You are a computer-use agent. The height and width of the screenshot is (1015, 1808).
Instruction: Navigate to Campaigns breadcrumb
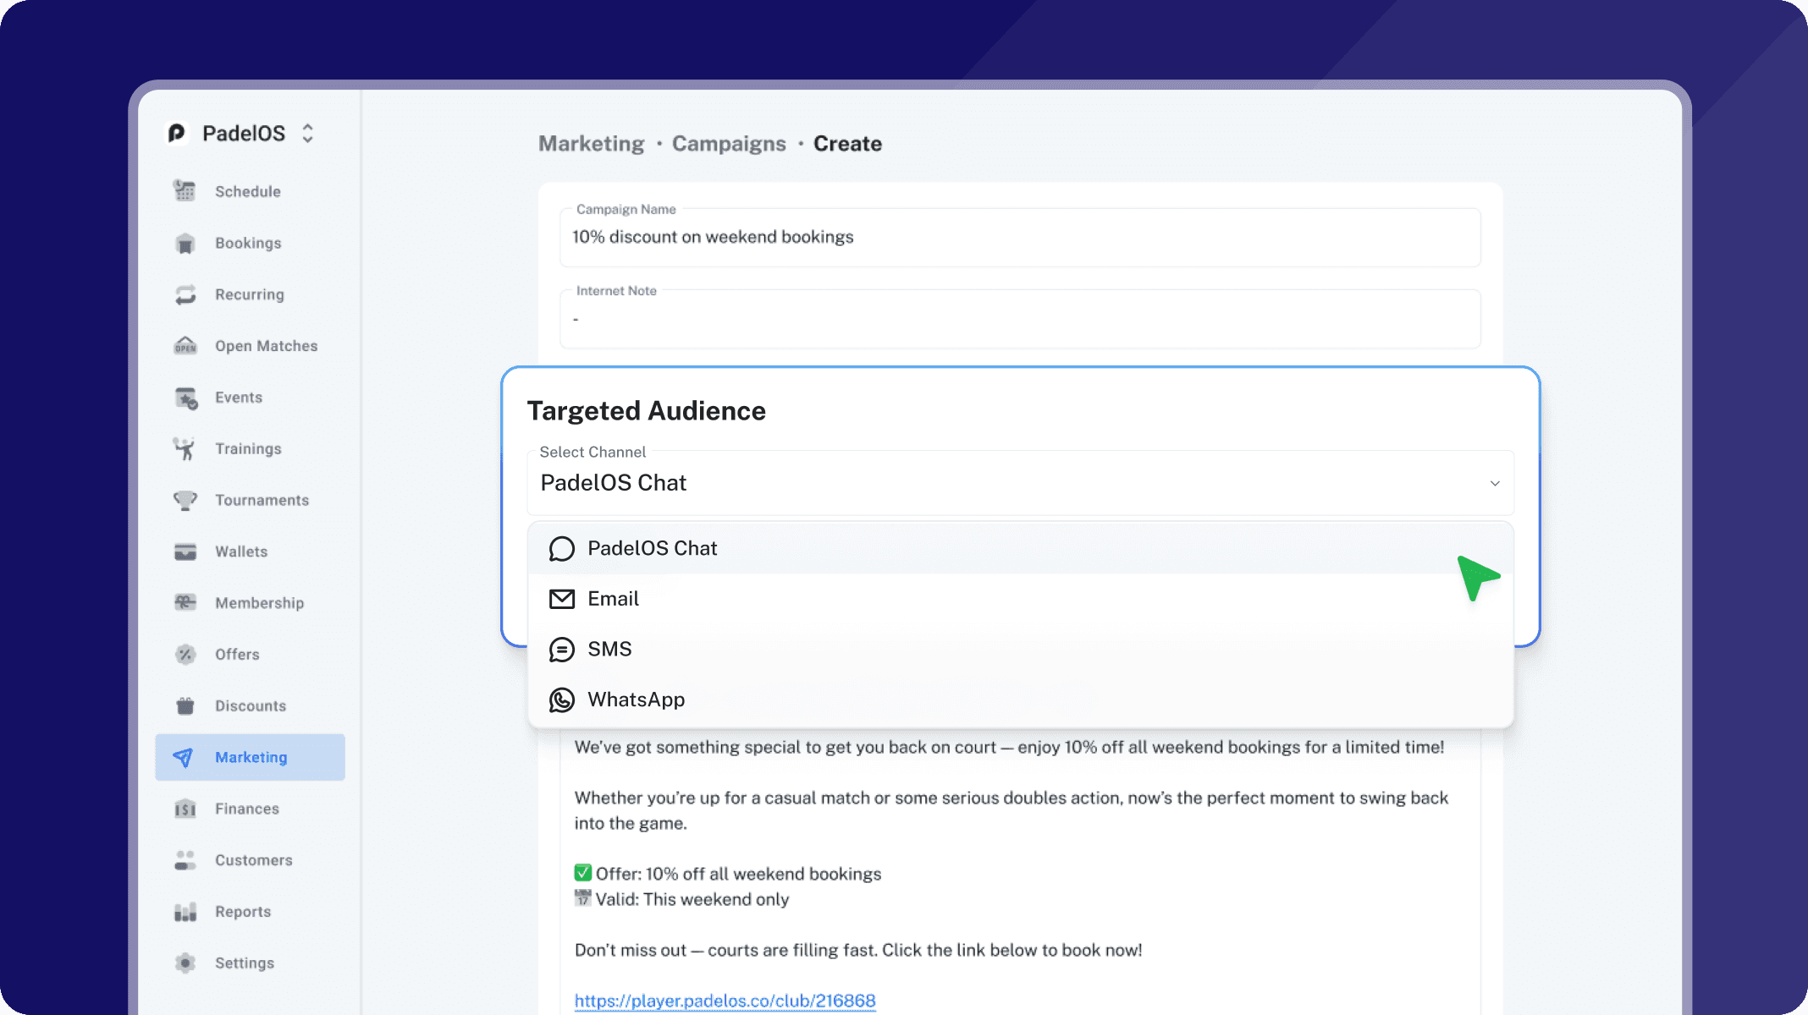[x=729, y=144]
